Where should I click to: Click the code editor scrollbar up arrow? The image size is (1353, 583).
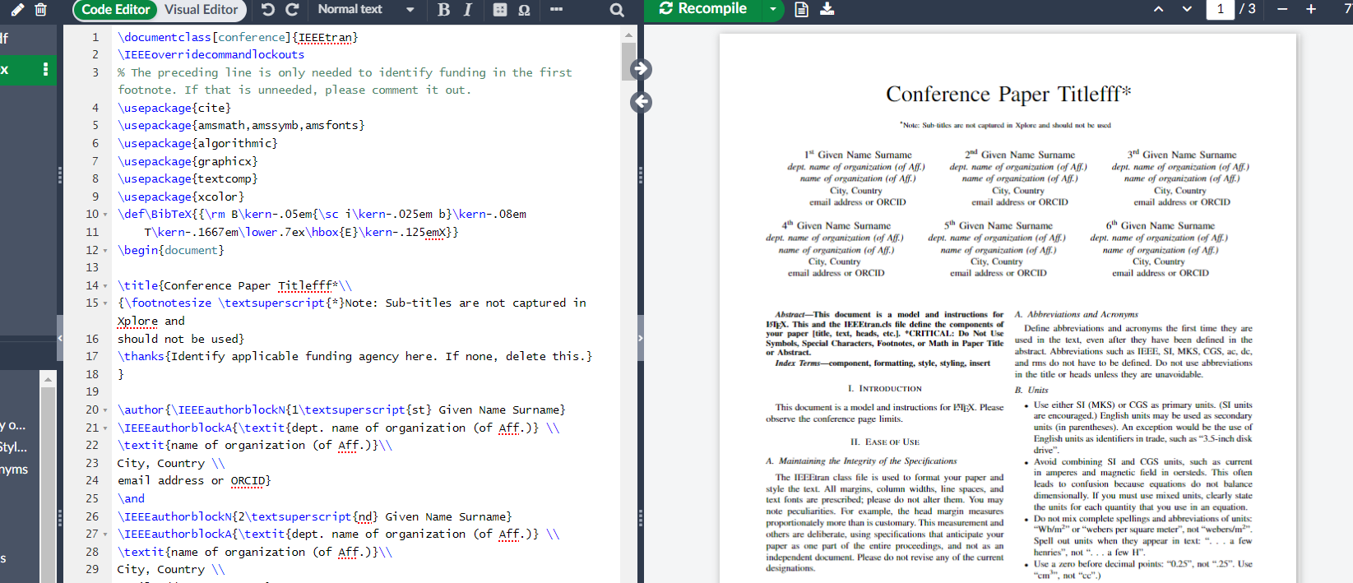[x=629, y=35]
